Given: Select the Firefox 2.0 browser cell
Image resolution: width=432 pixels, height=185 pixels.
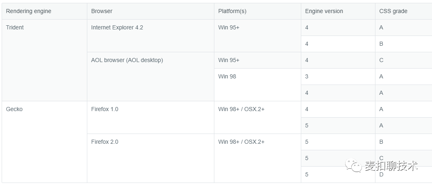Looking at the screenshot, I should [150, 158].
